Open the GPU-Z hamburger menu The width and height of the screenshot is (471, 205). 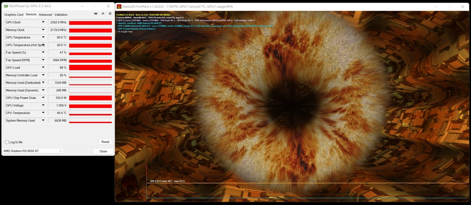coord(110,14)
